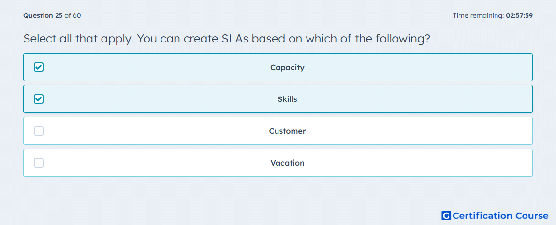The width and height of the screenshot is (556, 225).
Task: Uncheck the Capacity checkbox
Action: (39, 67)
